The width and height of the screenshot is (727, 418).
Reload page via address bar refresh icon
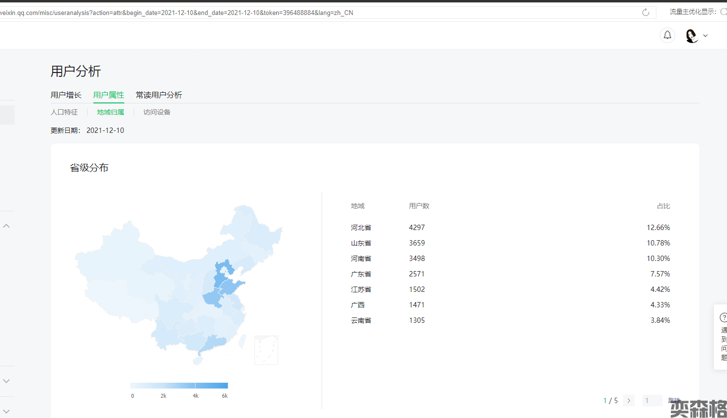pos(645,13)
